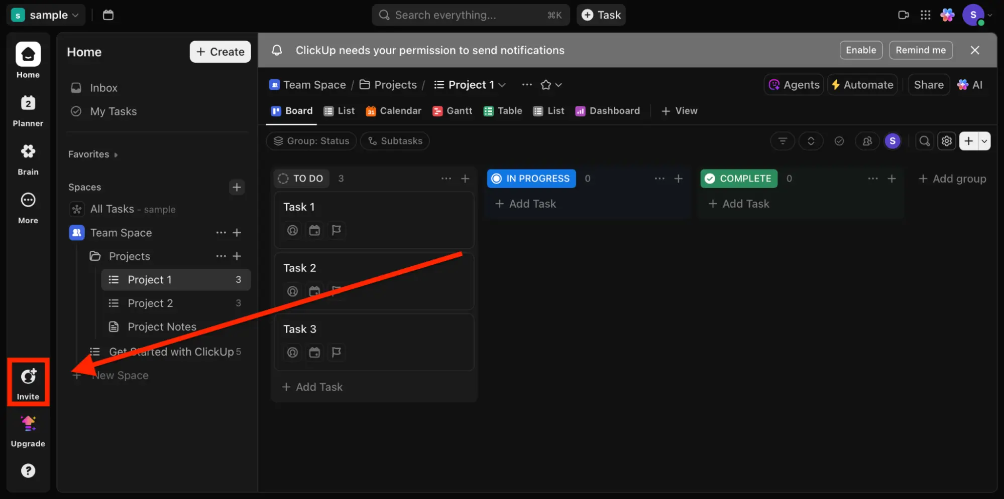
Task: Click the expand-collapse arrows icon
Action: pyautogui.click(x=811, y=141)
